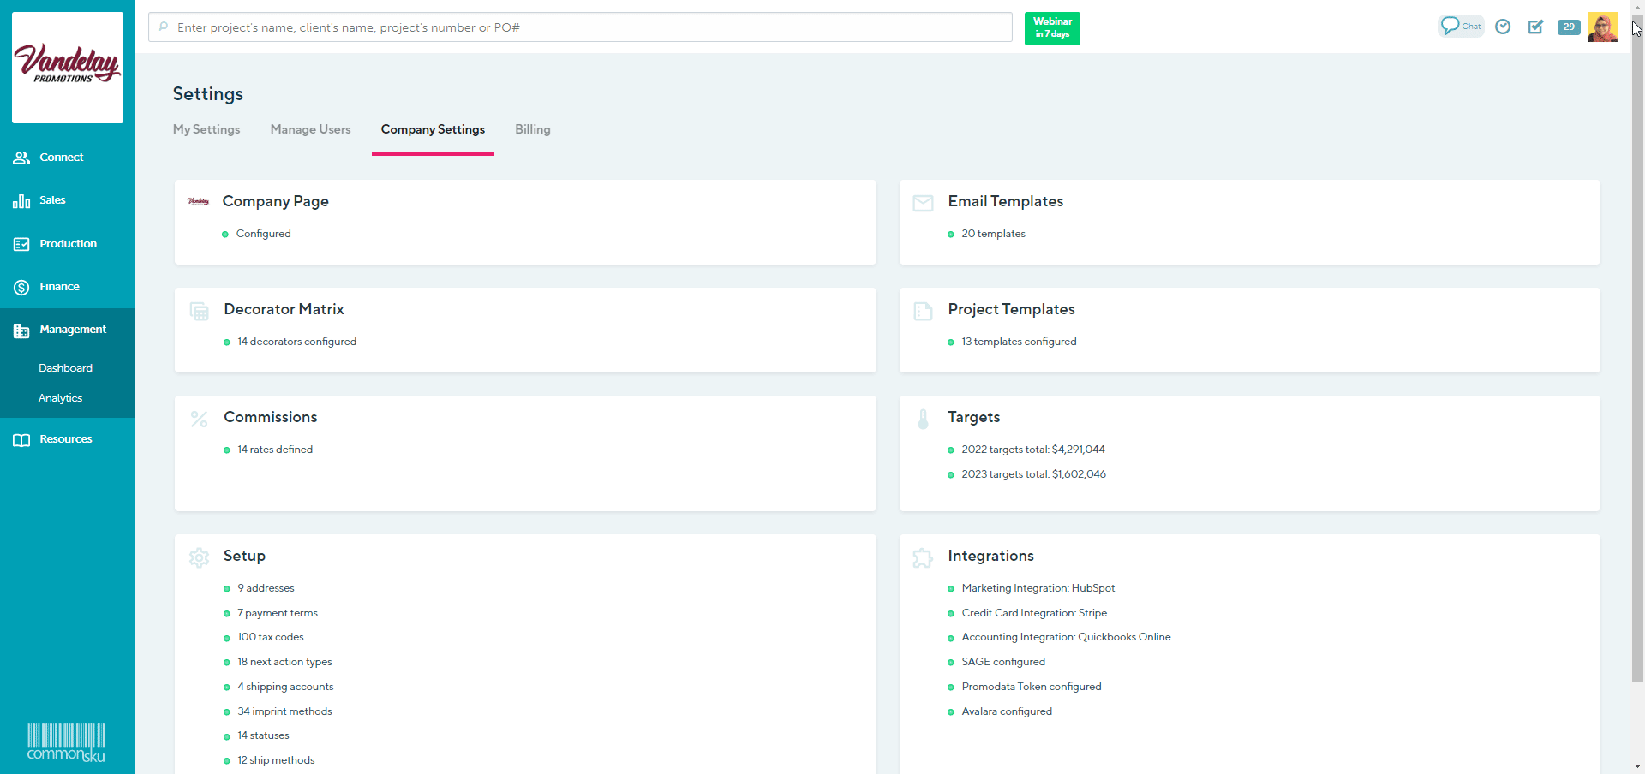Switch to the My Settings tab

point(206,129)
